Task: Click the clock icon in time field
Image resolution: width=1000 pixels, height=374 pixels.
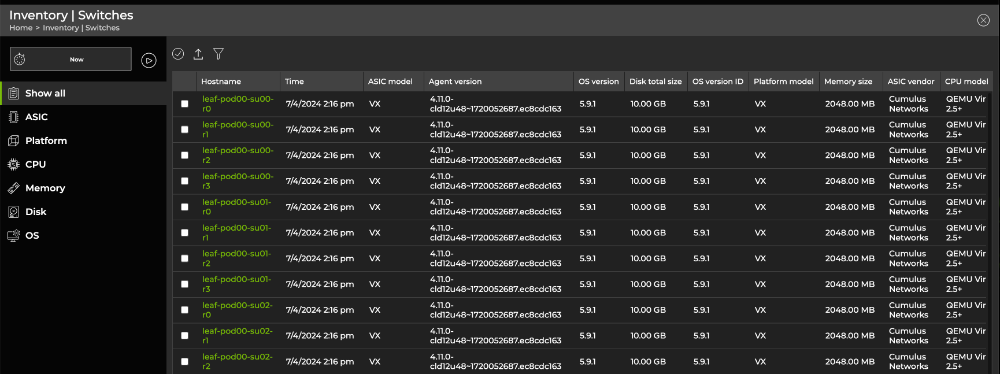Action: (20, 60)
